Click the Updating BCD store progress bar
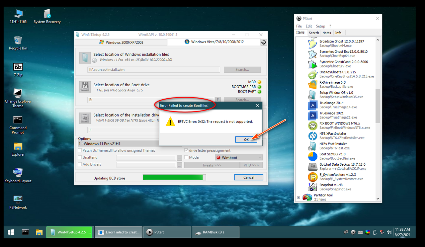 [x=174, y=178]
